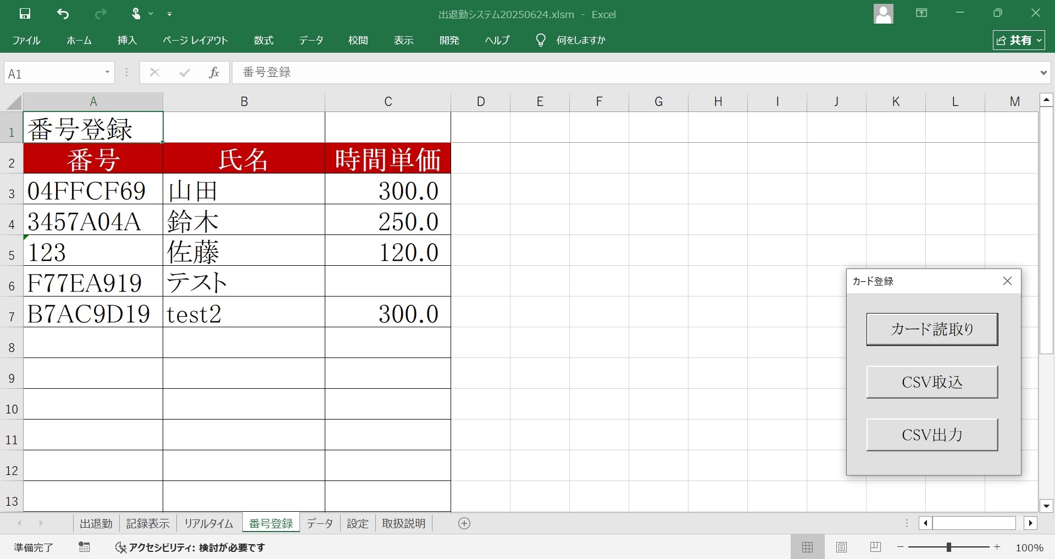Expand the Name Box dropdown arrow

107,72
